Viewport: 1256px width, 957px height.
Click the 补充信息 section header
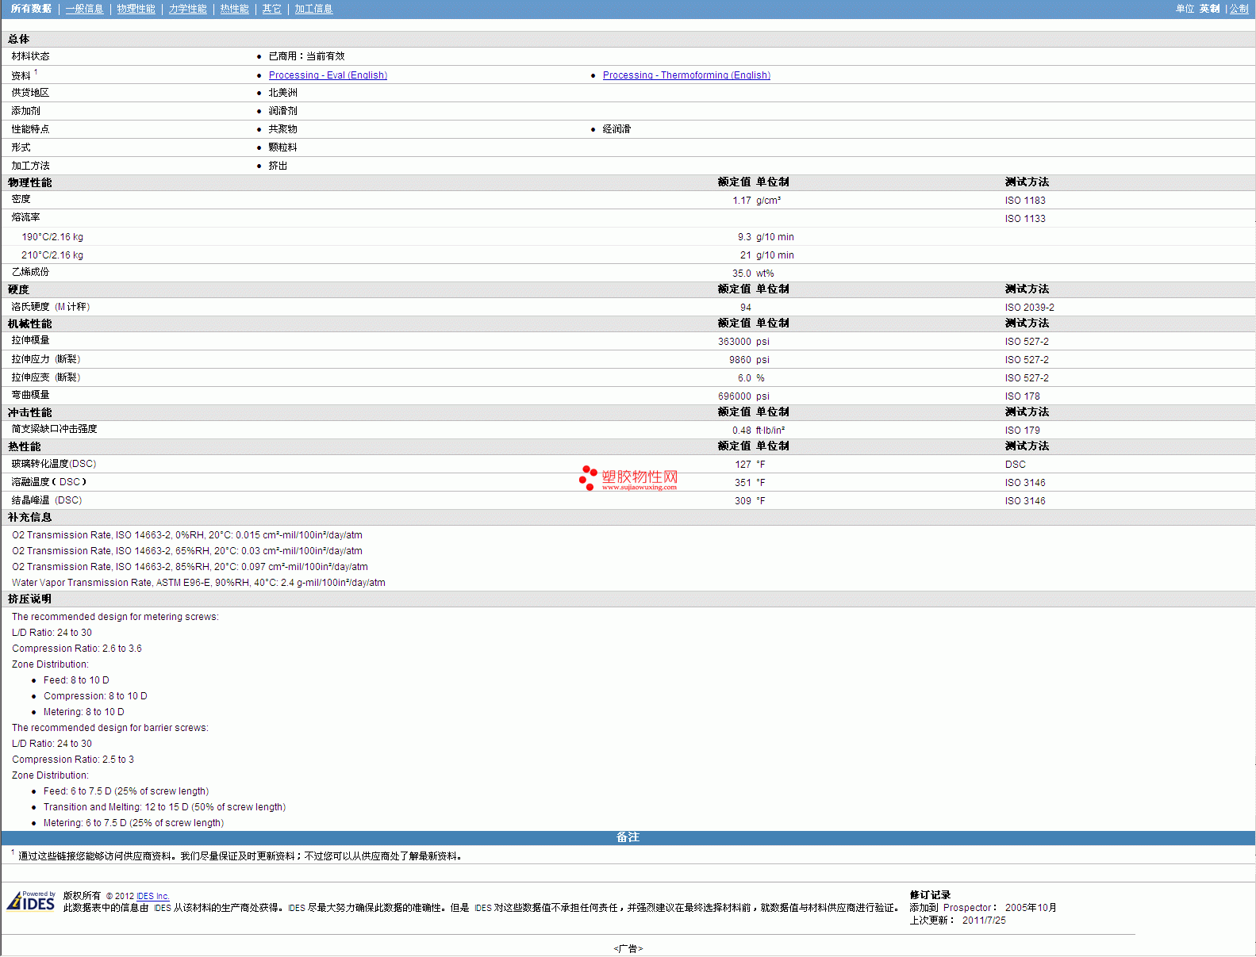(x=30, y=518)
